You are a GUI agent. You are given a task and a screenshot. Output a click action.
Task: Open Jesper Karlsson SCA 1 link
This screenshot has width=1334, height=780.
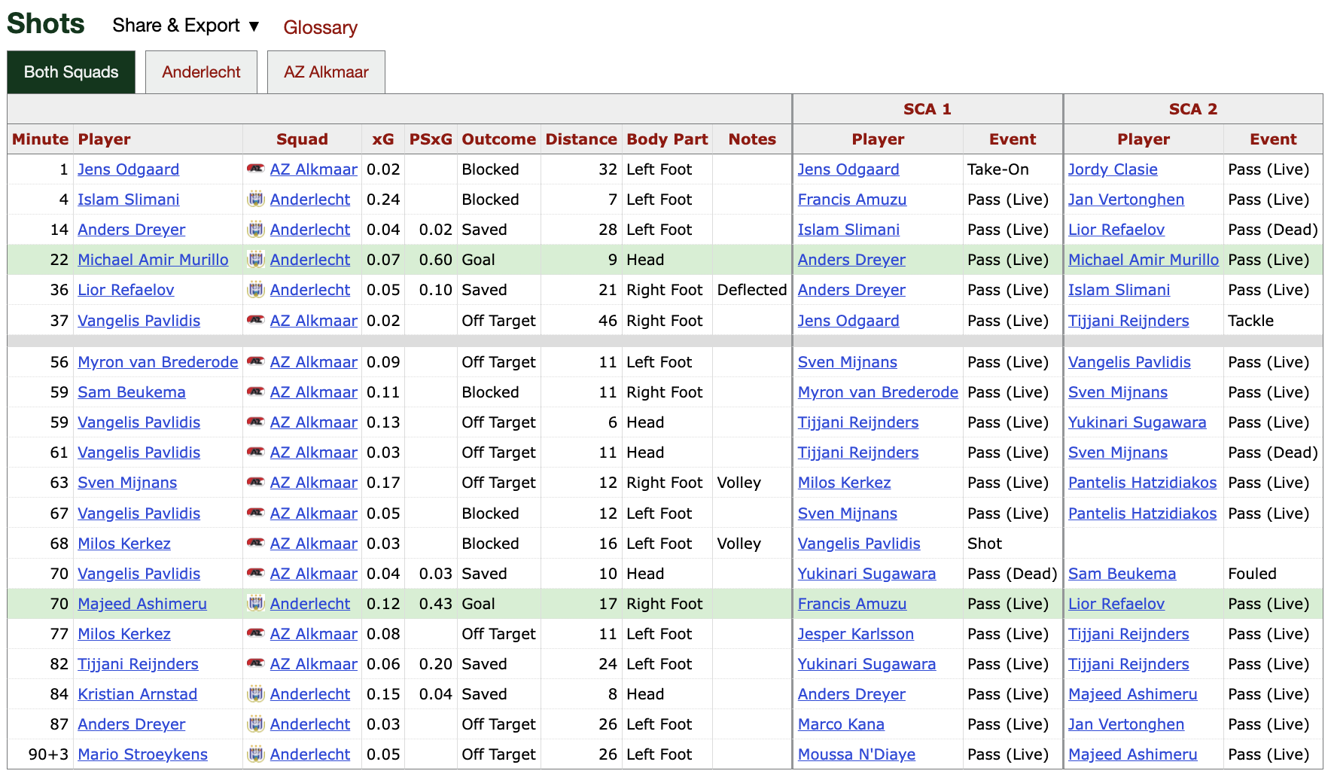tap(856, 634)
